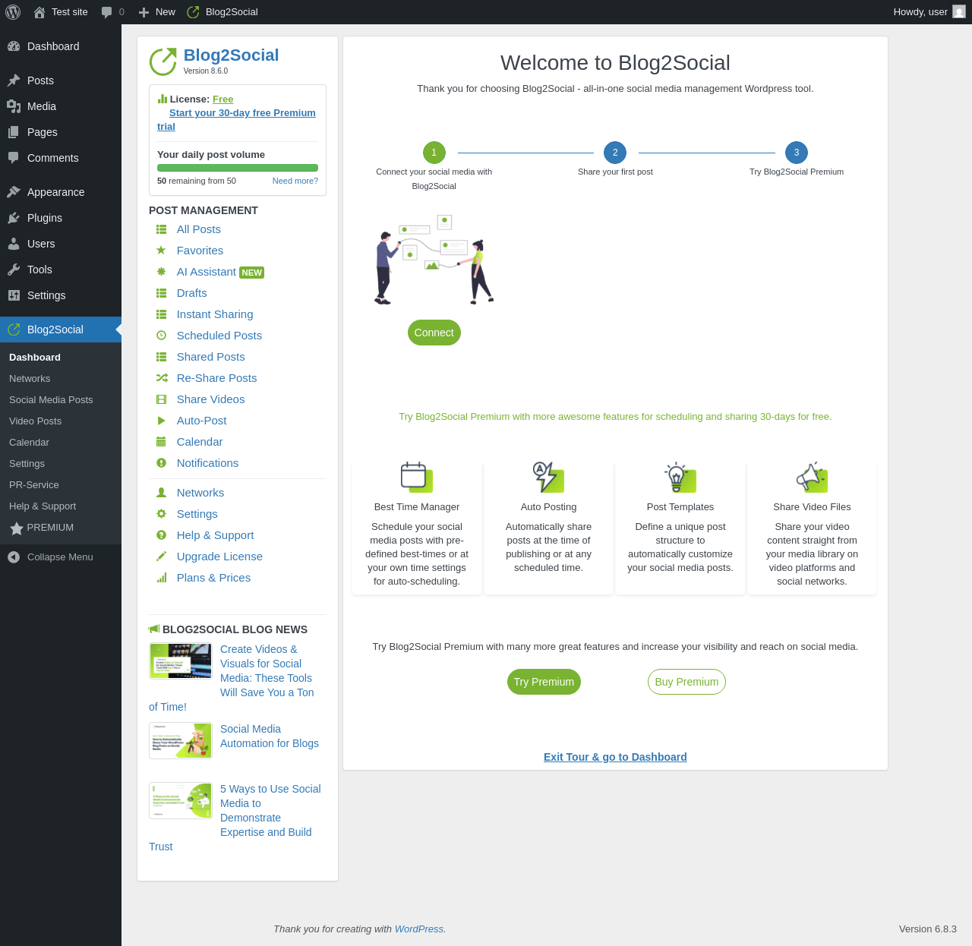Click the Help & Support question icon
This screenshot has width=972, height=946.
(161, 535)
